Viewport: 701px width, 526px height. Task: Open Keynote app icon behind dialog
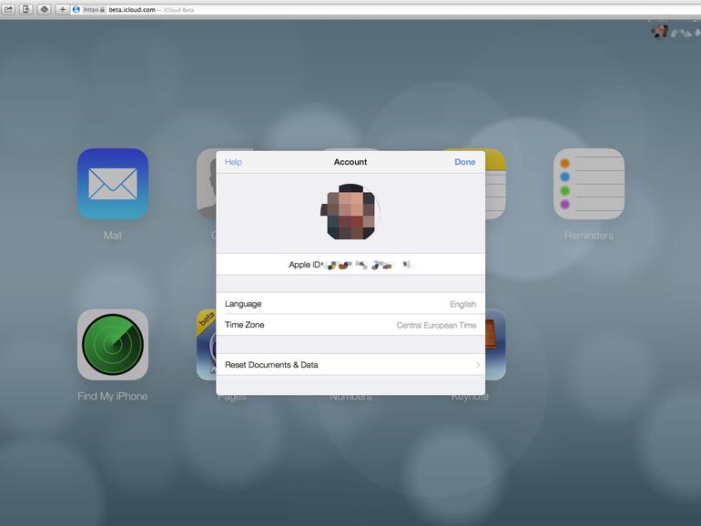[x=495, y=345]
